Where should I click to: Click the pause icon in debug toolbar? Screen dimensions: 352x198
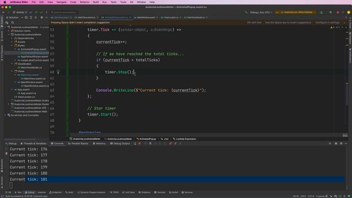[150, 144]
